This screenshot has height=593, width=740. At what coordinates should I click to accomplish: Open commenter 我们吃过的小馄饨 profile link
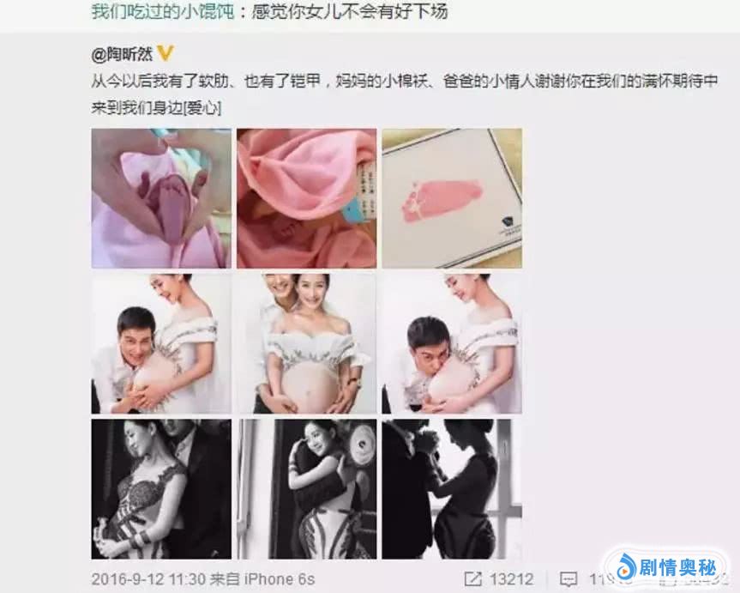(x=163, y=11)
